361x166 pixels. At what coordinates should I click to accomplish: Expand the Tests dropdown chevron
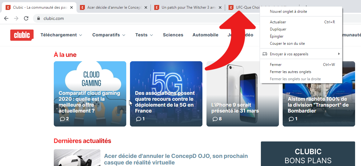pos(151,35)
